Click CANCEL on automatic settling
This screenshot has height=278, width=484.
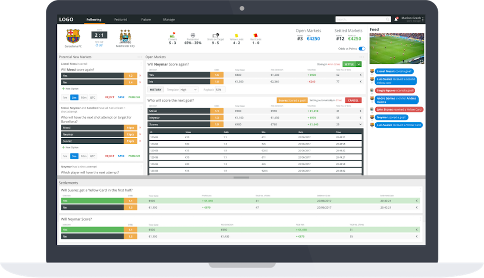tap(353, 100)
